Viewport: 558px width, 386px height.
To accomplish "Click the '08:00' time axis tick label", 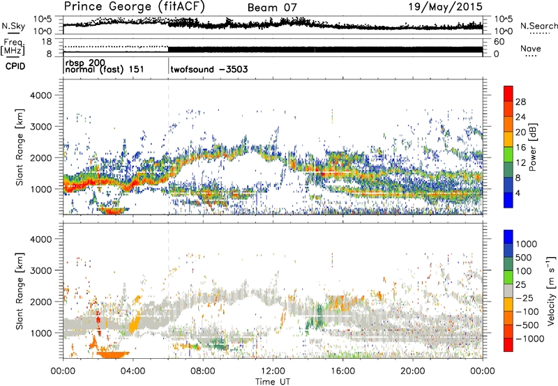I will [203, 371].
